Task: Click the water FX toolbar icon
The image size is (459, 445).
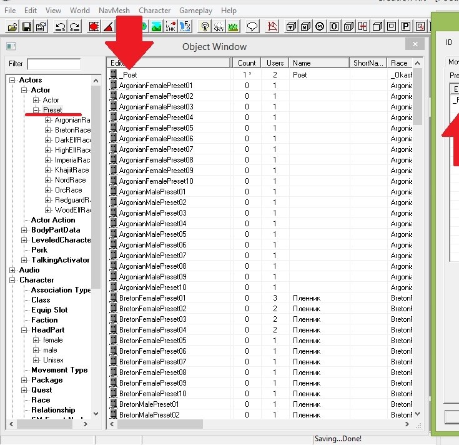Action: click(x=185, y=27)
